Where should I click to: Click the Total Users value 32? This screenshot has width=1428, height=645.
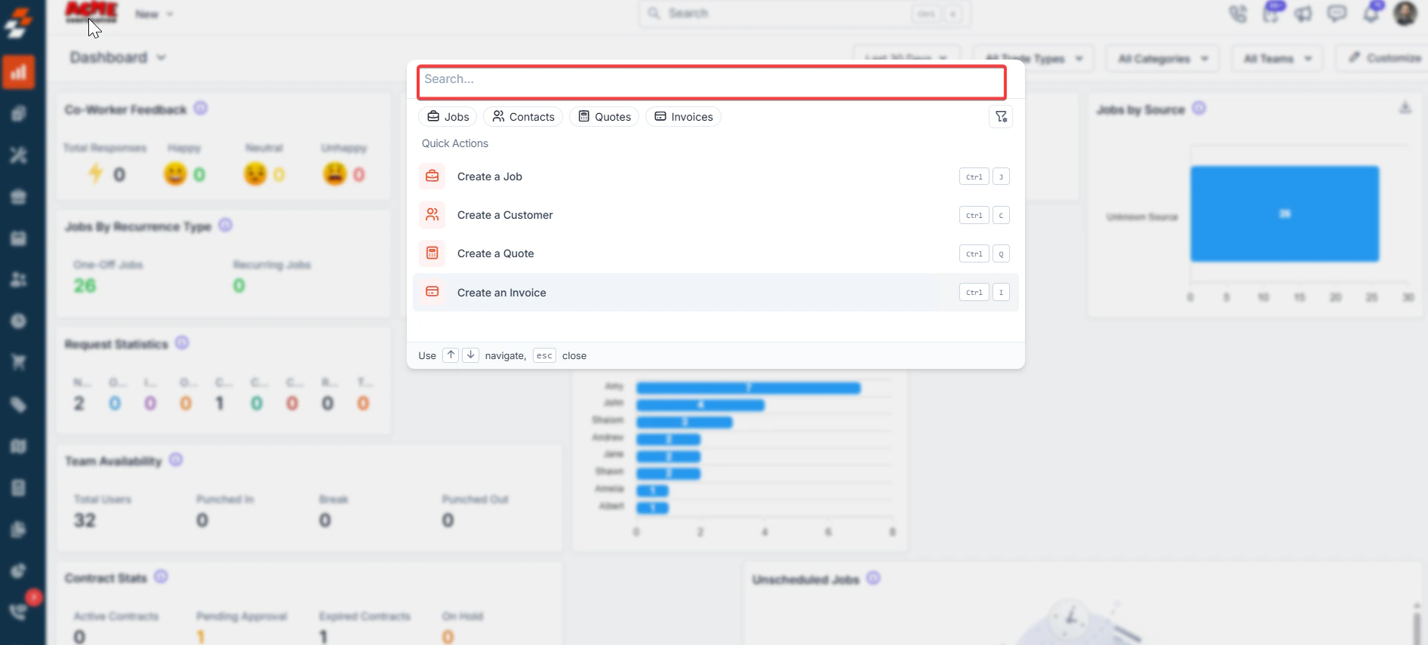[85, 521]
